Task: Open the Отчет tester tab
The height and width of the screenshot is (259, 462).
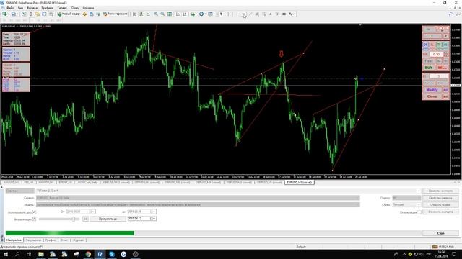Action: point(64,240)
